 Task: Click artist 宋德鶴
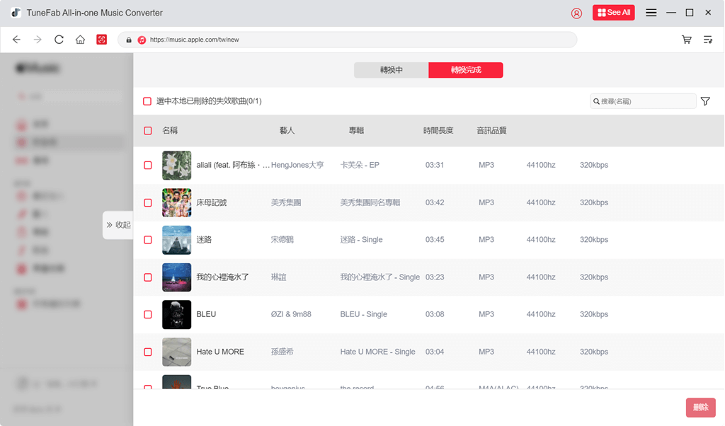tap(282, 239)
